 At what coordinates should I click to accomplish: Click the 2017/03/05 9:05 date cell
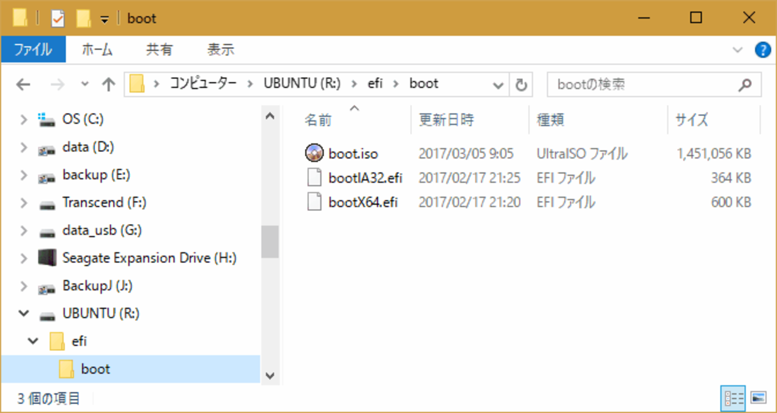pyautogui.click(x=466, y=154)
